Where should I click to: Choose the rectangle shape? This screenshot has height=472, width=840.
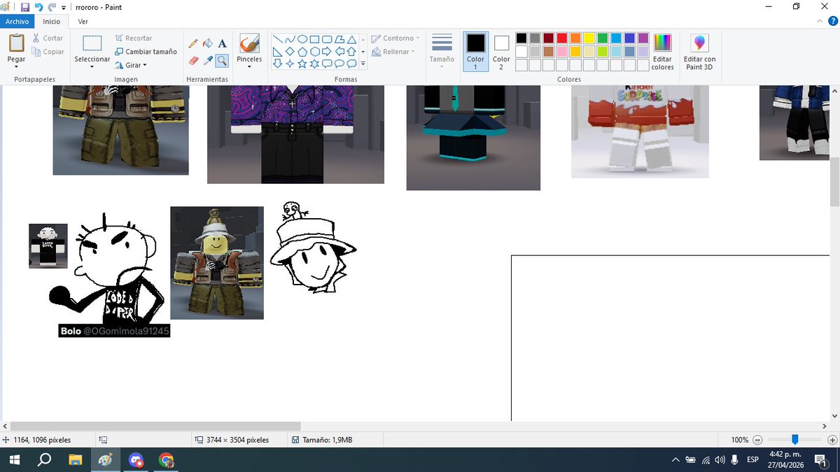point(315,39)
